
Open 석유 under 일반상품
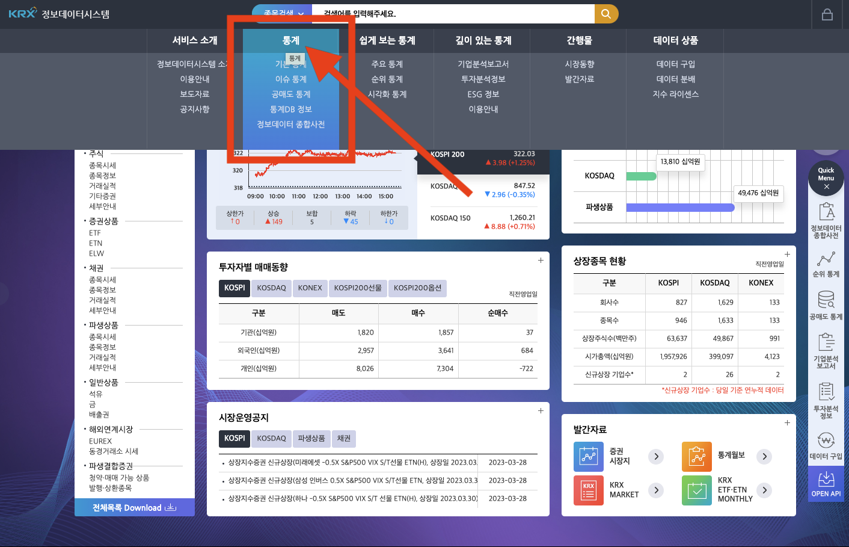[x=96, y=394]
